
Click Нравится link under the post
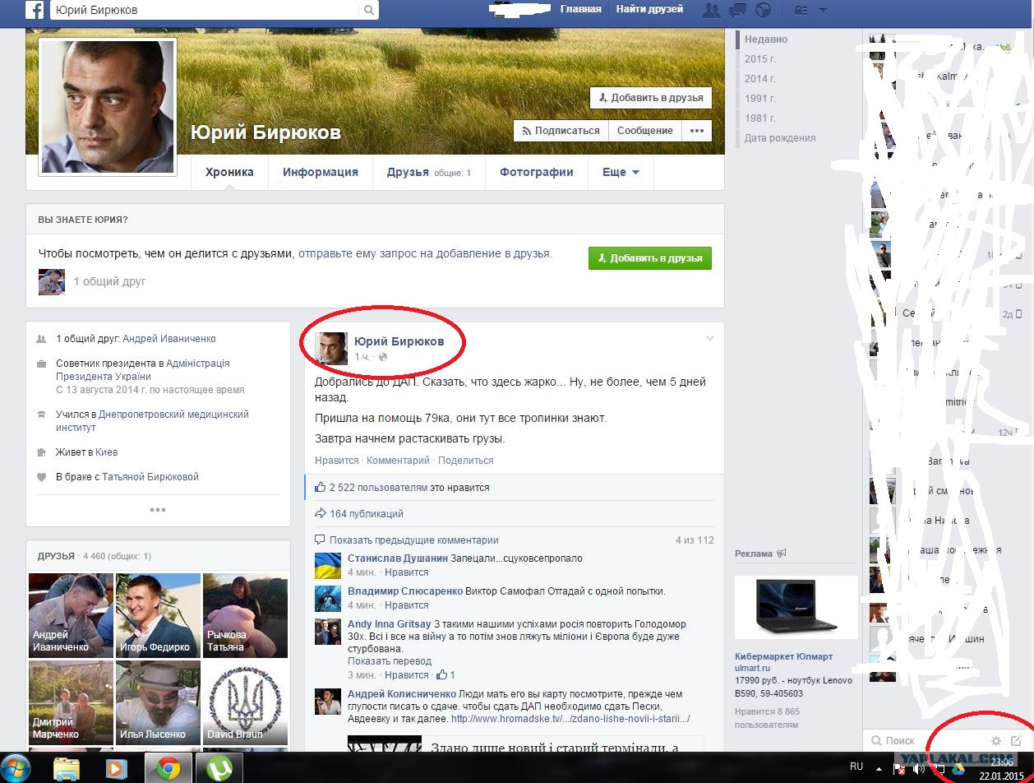coord(337,461)
